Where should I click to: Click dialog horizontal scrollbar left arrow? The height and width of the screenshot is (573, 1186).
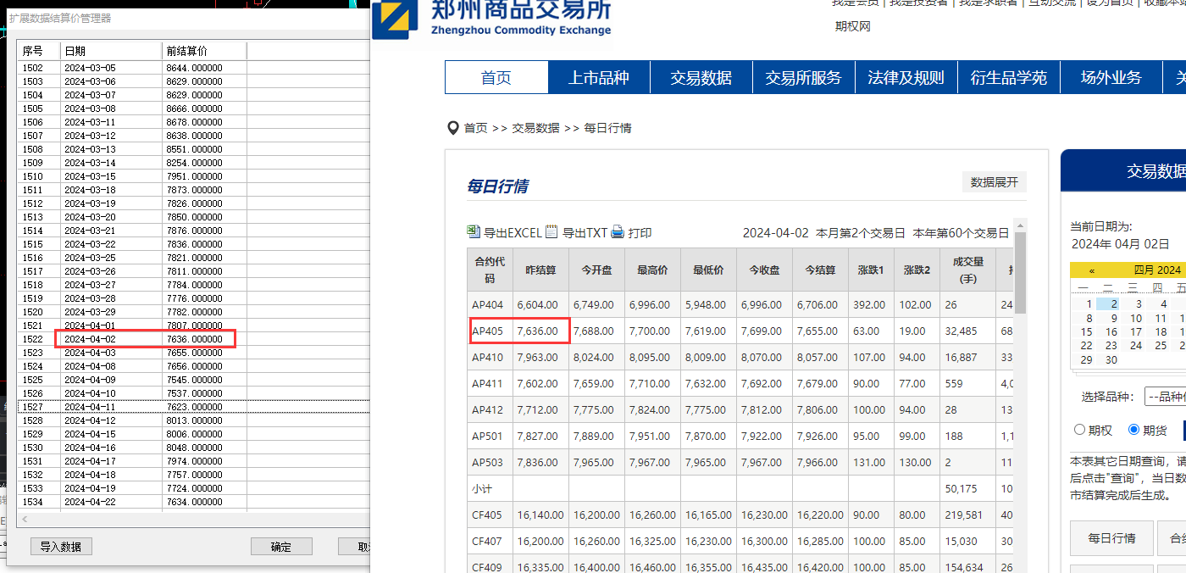click(25, 519)
